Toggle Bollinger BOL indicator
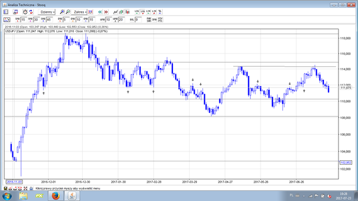358x201 pixels. click(x=132, y=20)
